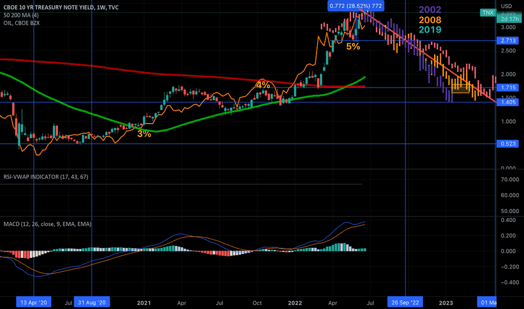Click the OIL, CBOE BZX comparison legend
This screenshot has height=309, width=524.
(x=22, y=23)
